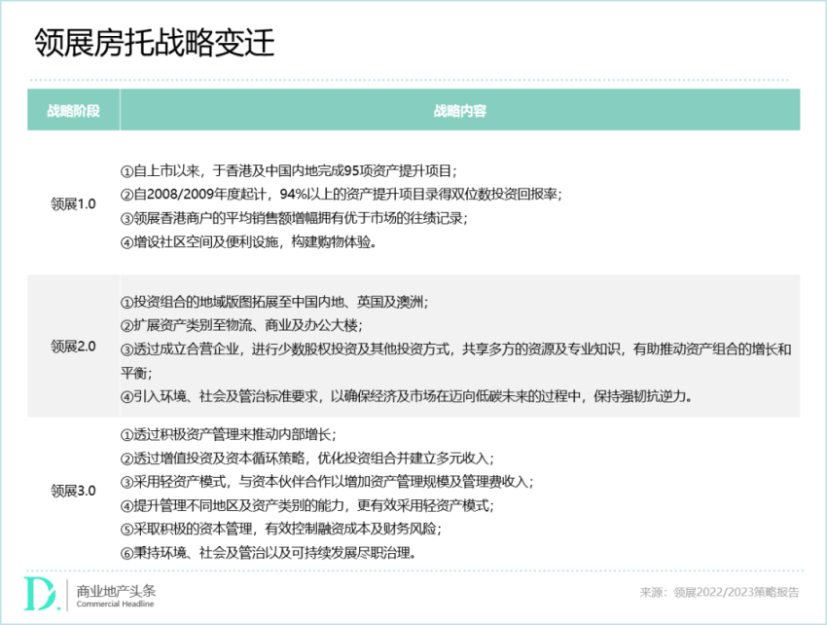The height and width of the screenshot is (625, 827).
Task: Select line ②自2008/2009年度起计
Action: click(x=342, y=195)
